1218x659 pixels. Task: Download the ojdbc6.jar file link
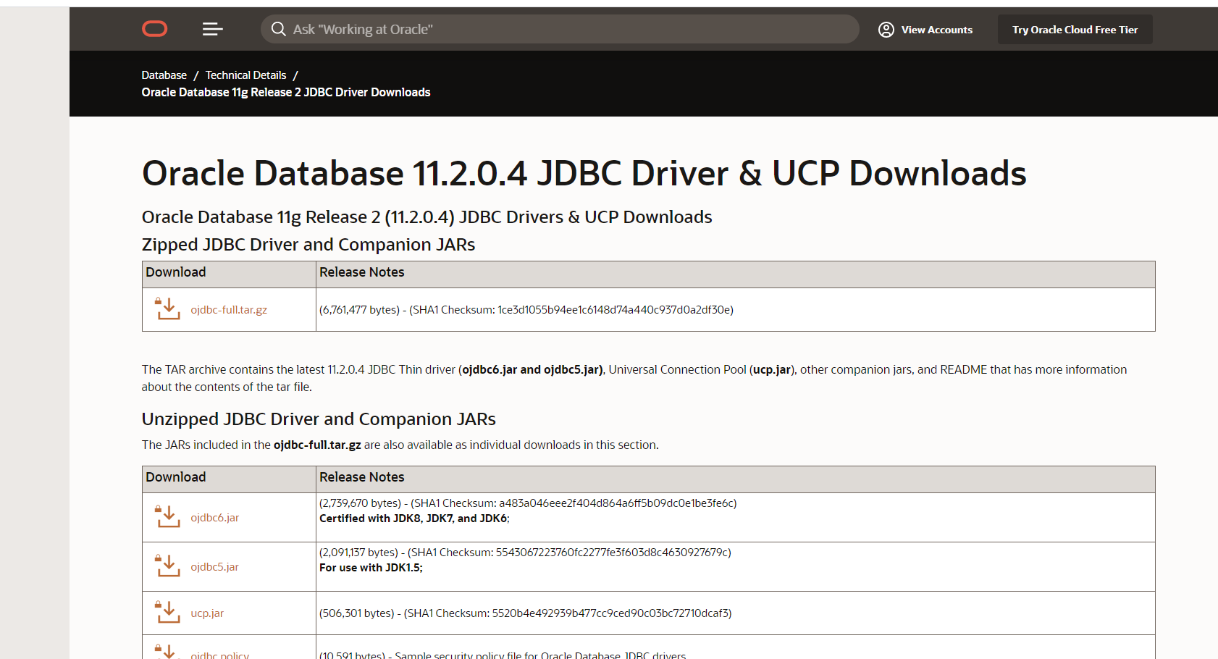(x=214, y=518)
